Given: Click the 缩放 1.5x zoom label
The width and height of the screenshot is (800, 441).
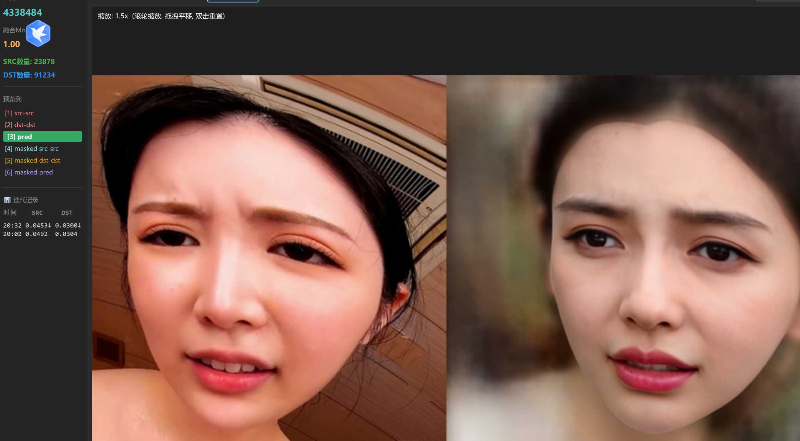Looking at the screenshot, I should [113, 16].
